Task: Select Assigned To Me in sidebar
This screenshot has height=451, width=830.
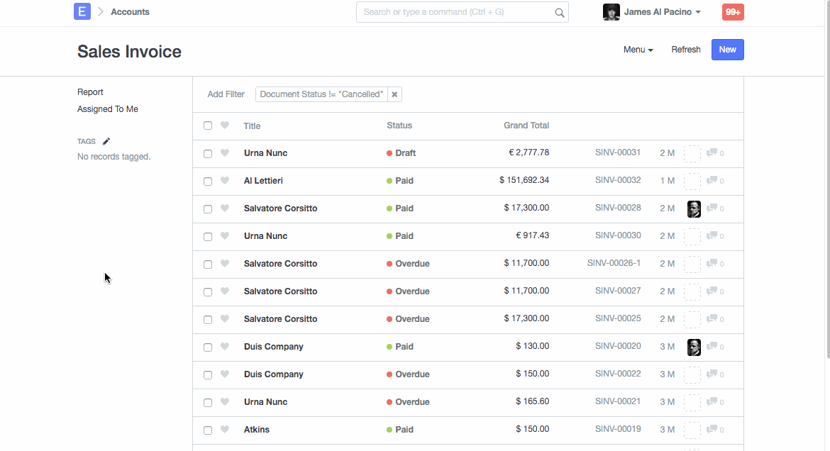Action: (108, 109)
